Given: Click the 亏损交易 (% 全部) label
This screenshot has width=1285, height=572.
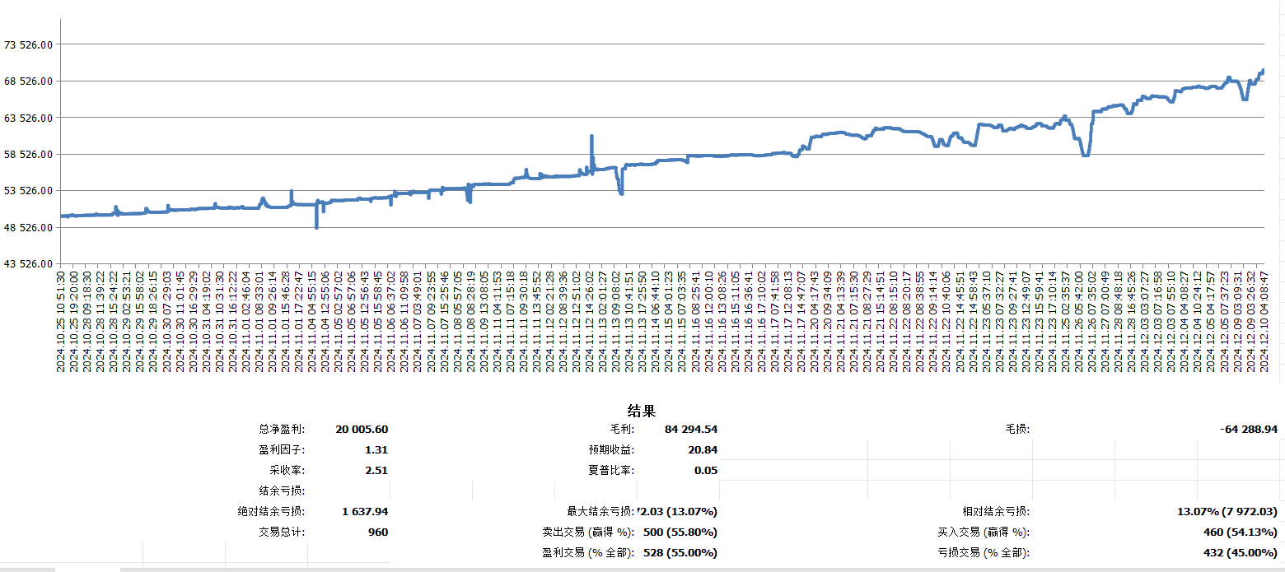Looking at the screenshot, I should click(x=984, y=552).
